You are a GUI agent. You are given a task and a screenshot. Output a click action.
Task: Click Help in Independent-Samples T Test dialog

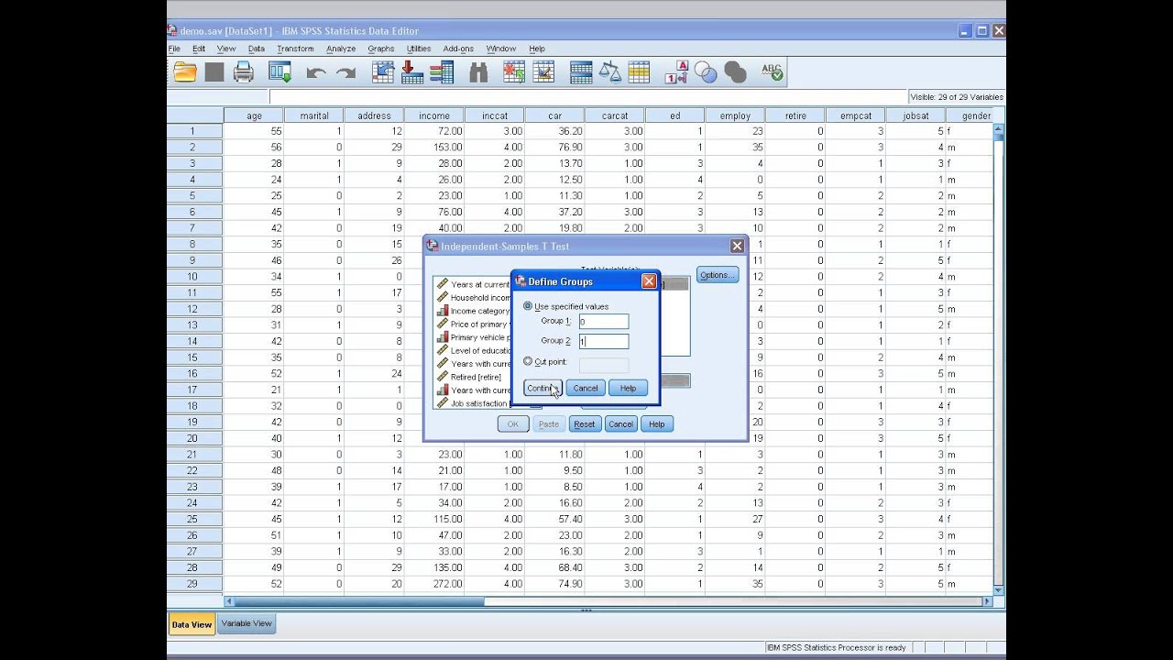click(656, 423)
